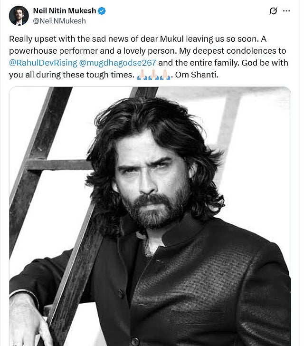Open the @RahulDevRising mention
Image resolution: width=304 pixels, height=346 pixels.
43,63
